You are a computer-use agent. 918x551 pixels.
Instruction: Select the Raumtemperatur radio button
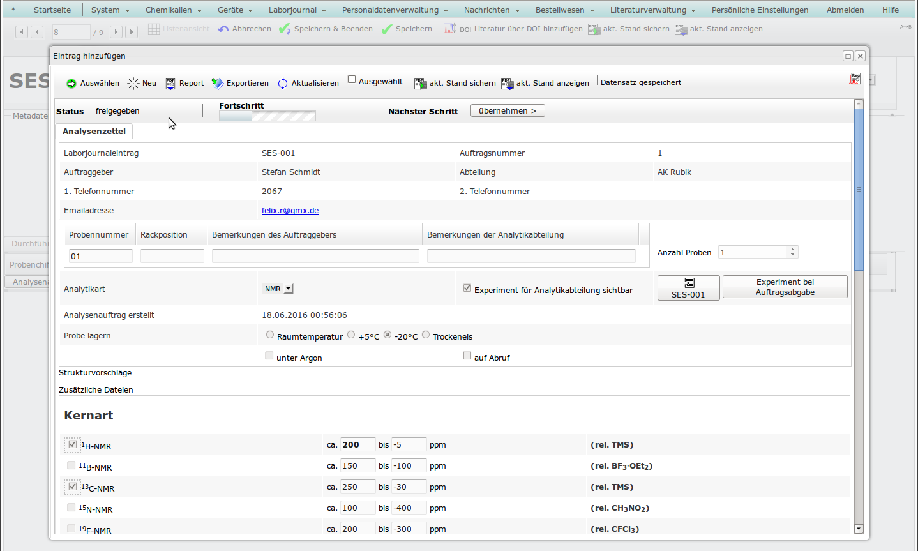coord(270,335)
